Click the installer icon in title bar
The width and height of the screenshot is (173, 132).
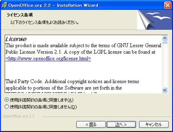point(4,5)
